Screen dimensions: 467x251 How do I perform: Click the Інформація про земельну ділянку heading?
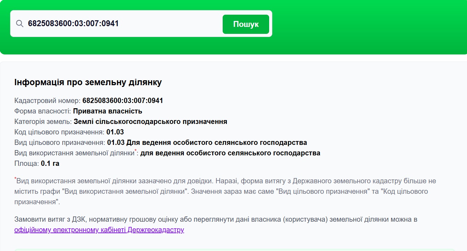tap(88, 82)
